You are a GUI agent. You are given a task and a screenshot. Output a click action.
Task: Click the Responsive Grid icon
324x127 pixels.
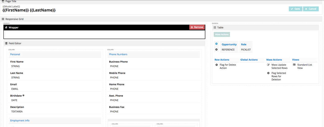[x=3, y=19]
